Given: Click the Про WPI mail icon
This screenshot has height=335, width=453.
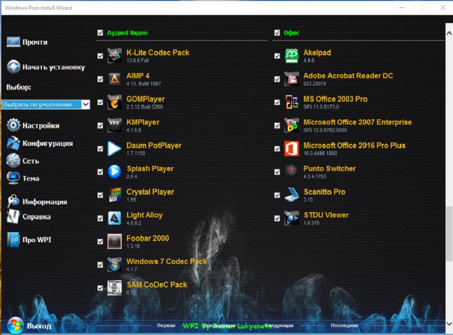Looking at the screenshot, I should [13, 239].
